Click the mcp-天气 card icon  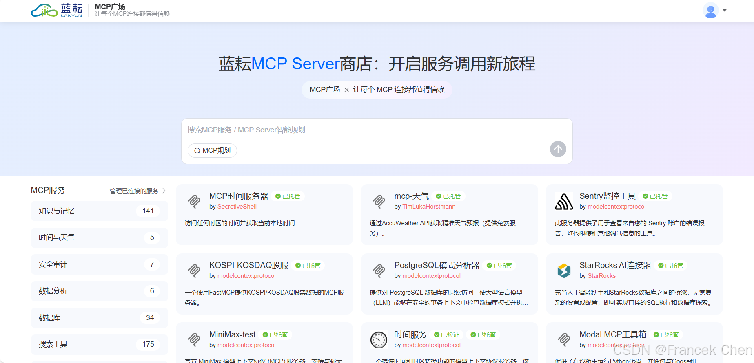tap(379, 201)
